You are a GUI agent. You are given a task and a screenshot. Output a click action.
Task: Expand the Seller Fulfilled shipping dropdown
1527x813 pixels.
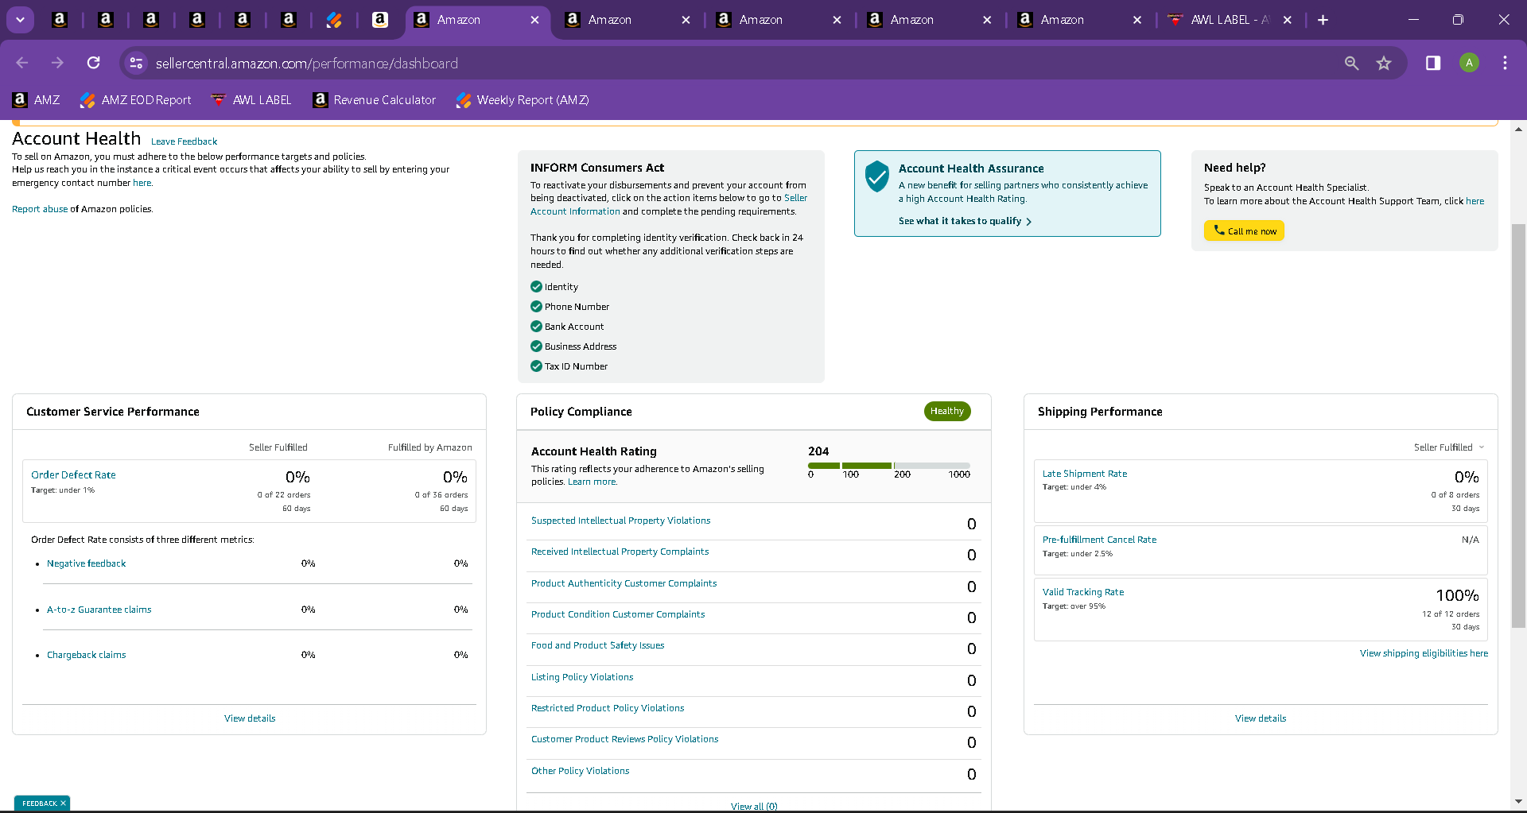click(1449, 447)
